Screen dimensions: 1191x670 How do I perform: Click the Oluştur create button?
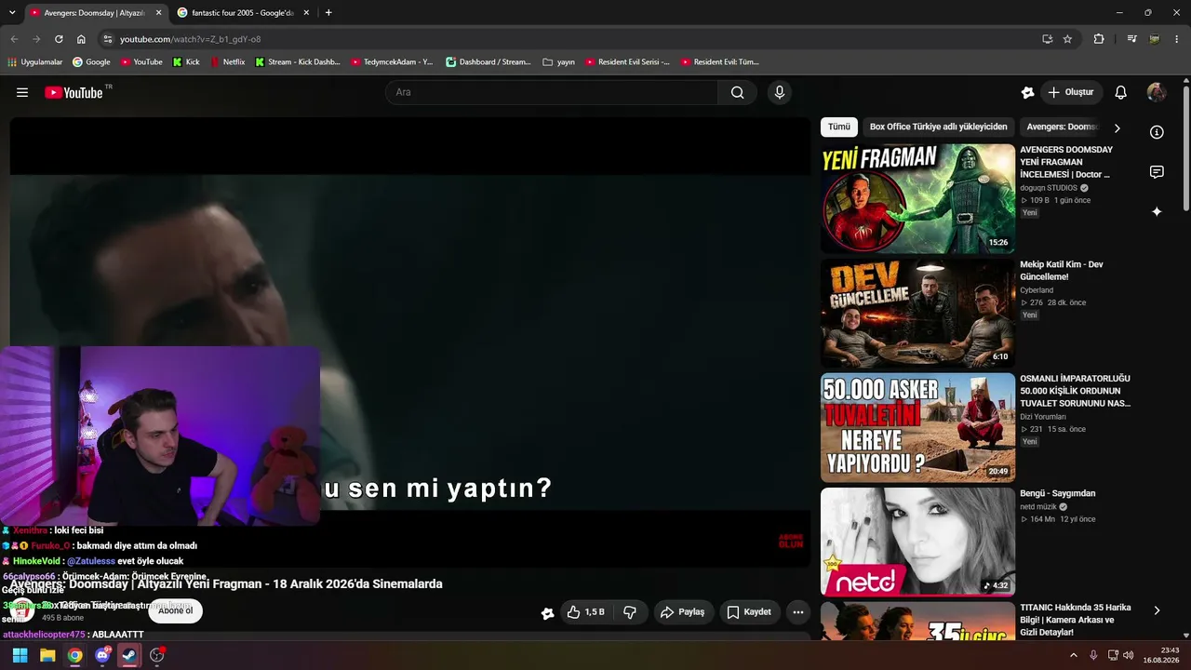1070,92
